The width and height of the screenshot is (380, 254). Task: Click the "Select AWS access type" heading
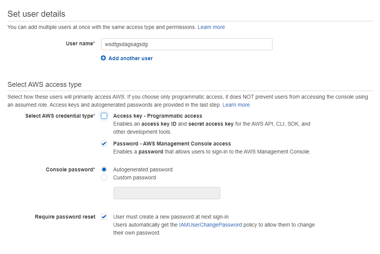[44, 85]
